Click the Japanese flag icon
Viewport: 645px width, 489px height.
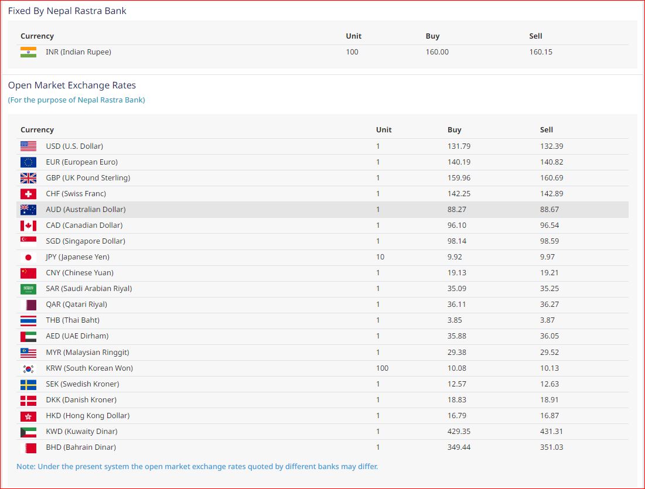[x=28, y=257]
